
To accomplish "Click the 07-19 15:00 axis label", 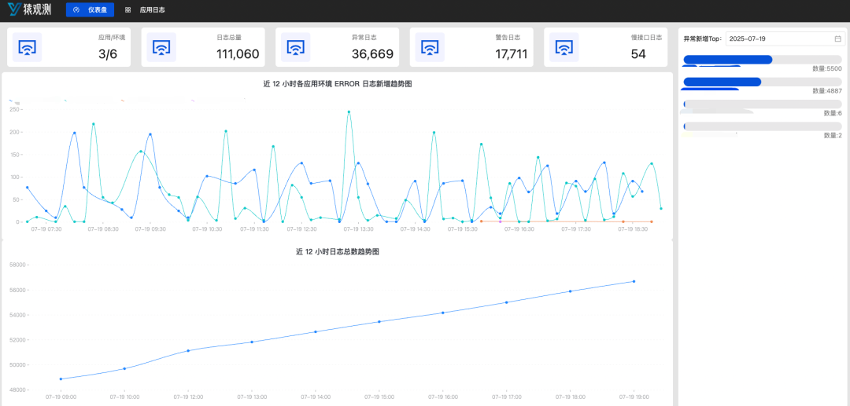I will [379, 397].
